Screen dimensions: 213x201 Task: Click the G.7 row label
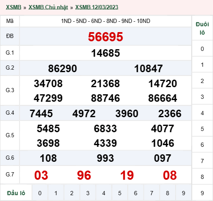(x=10, y=174)
